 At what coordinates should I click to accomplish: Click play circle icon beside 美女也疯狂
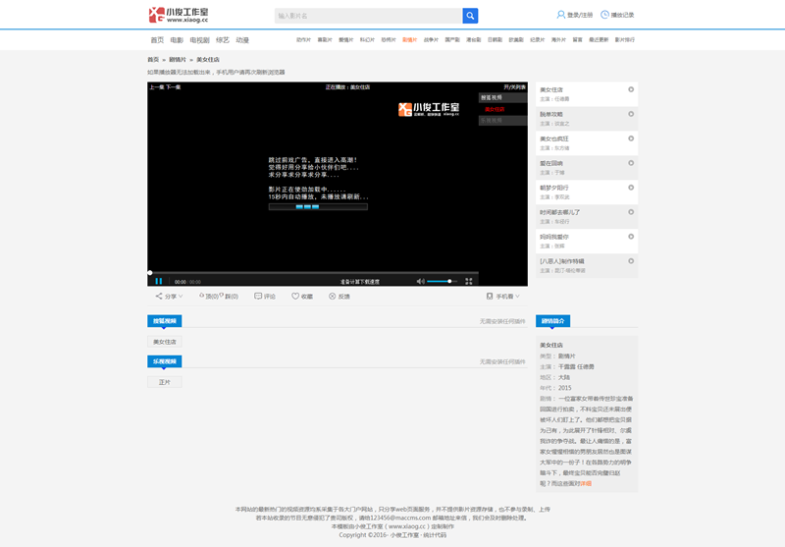pos(631,138)
